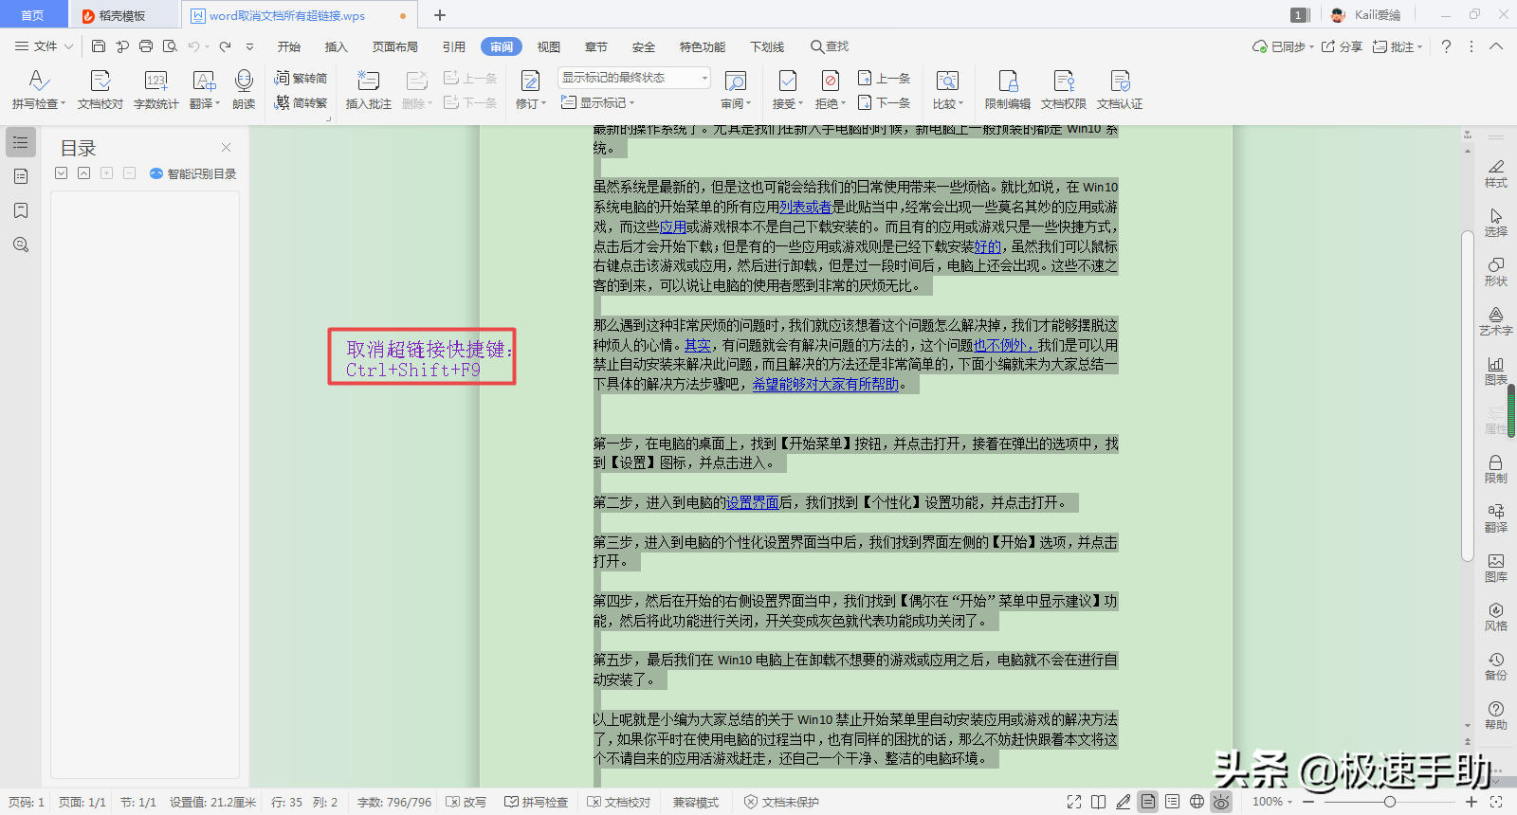
Task: Compare documents (比较)
Action: [x=947, y=90]
